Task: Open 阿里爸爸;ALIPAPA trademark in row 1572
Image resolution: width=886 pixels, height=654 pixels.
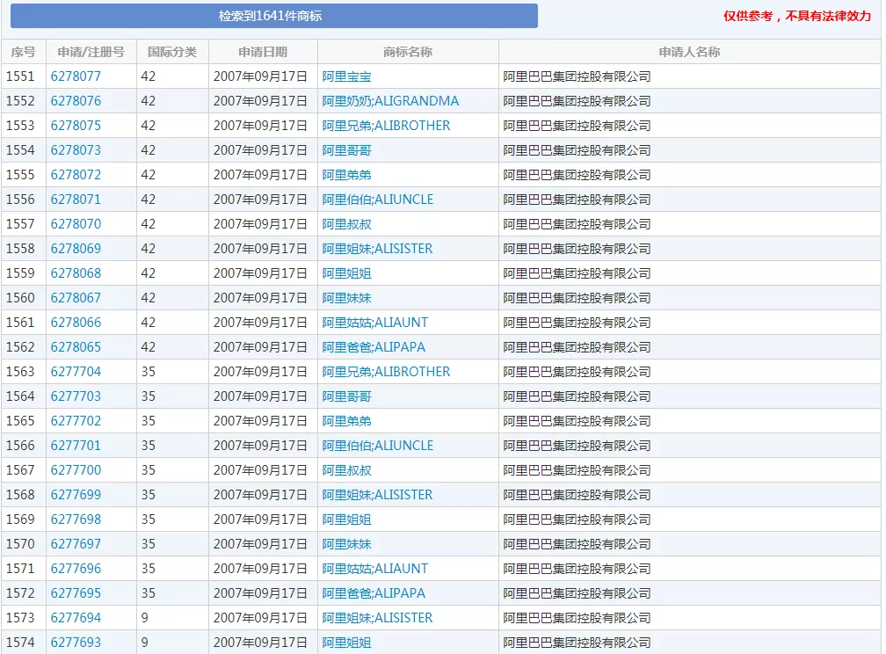Action: click(374, 593)
